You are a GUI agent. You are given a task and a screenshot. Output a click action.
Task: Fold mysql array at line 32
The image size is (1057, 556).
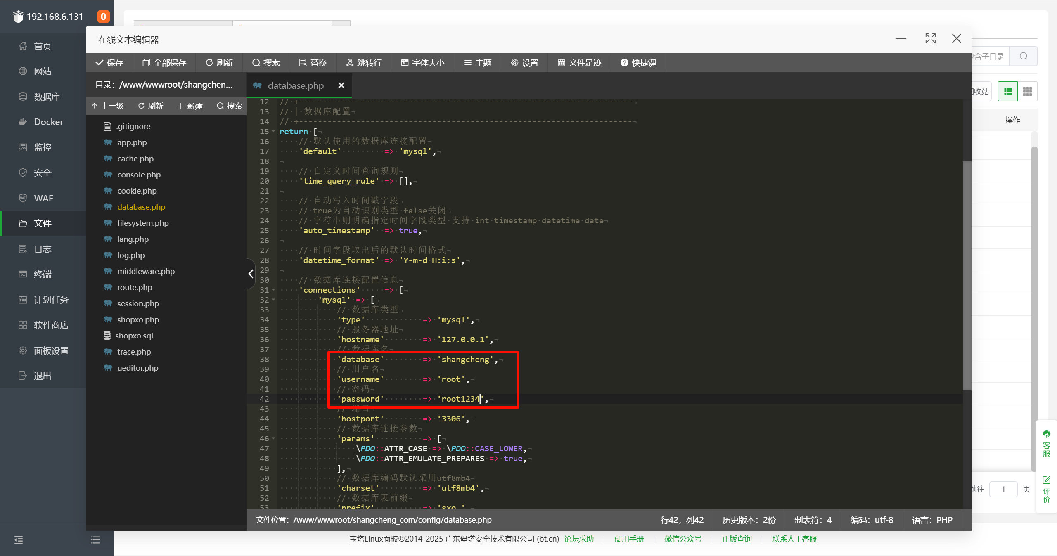coord(273,300)
